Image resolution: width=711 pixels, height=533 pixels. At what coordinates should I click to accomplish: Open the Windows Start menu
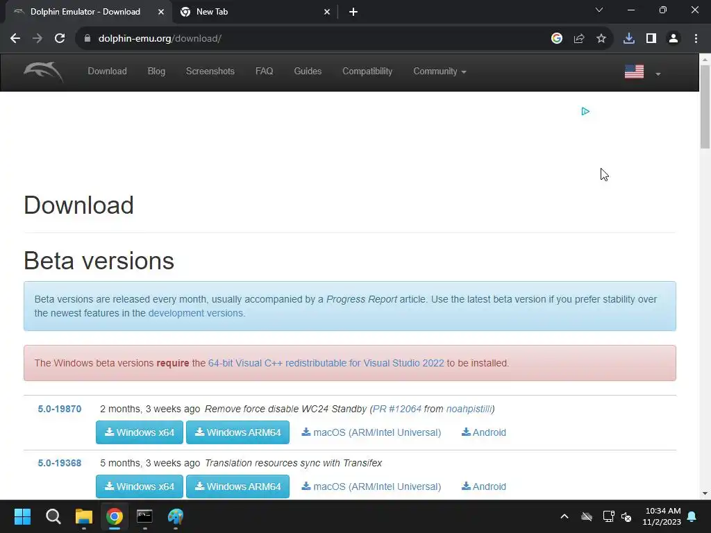coord(22,516)
